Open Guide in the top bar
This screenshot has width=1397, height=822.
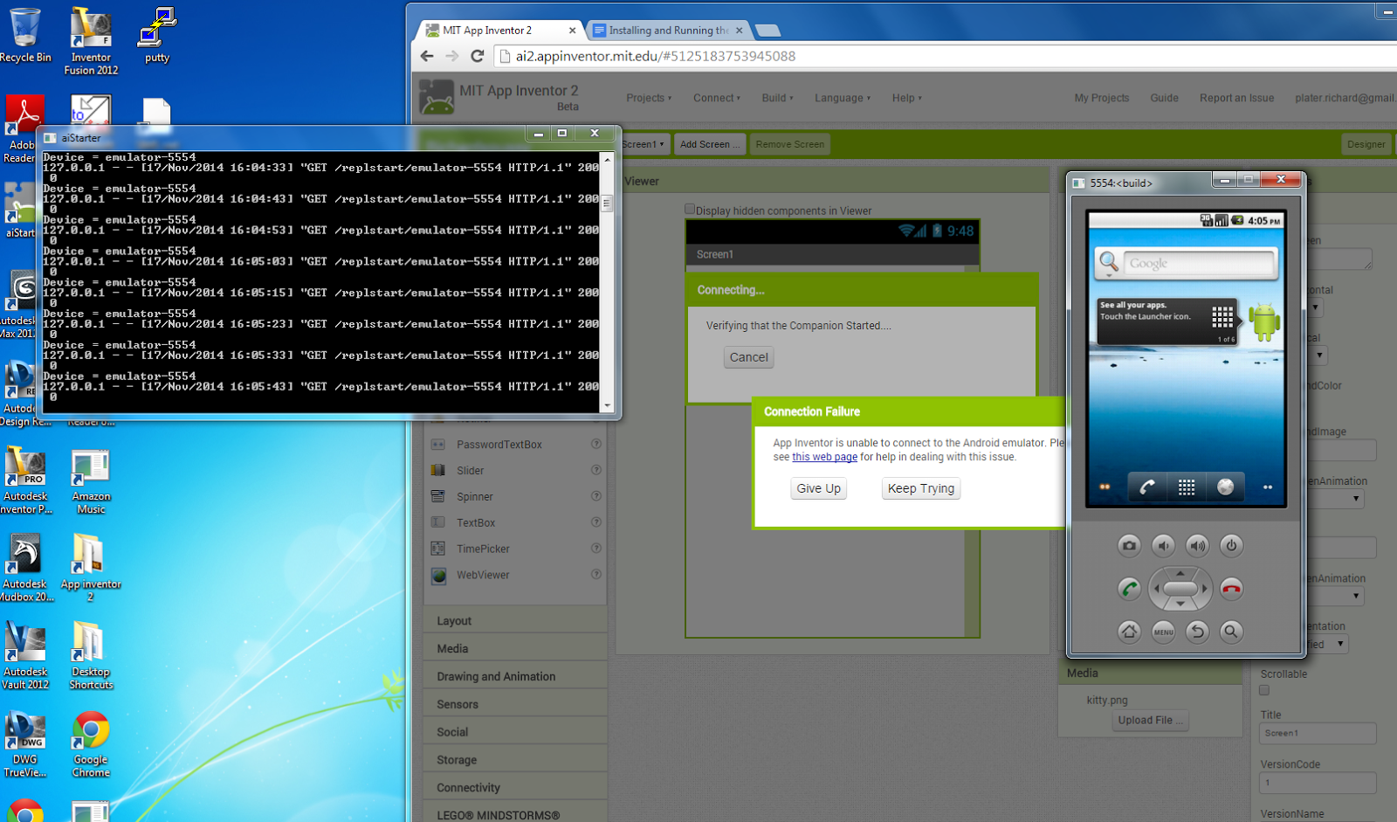(1164, 98)
